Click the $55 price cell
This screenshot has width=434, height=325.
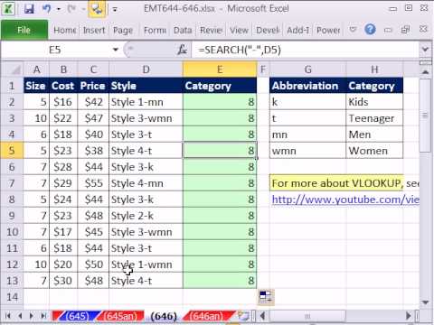coord(93,183)
